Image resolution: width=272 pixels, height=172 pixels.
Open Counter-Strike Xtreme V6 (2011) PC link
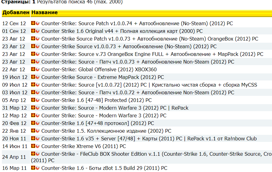point(84,146)
